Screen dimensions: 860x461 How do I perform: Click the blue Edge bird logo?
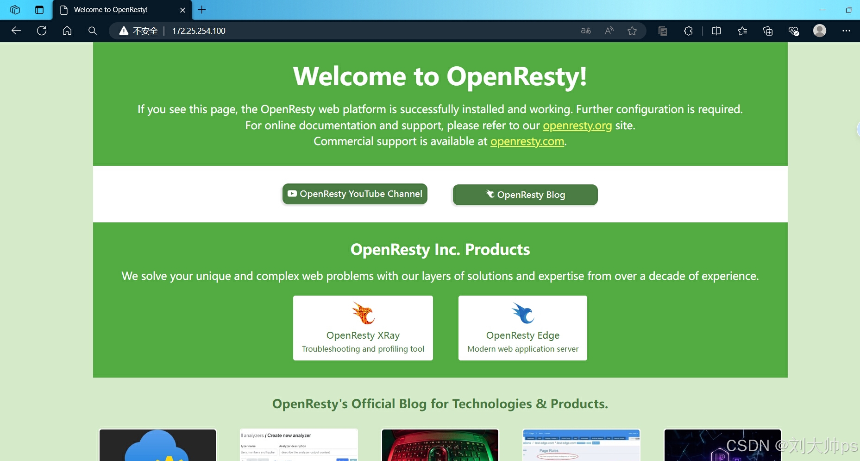coord(523,313)
